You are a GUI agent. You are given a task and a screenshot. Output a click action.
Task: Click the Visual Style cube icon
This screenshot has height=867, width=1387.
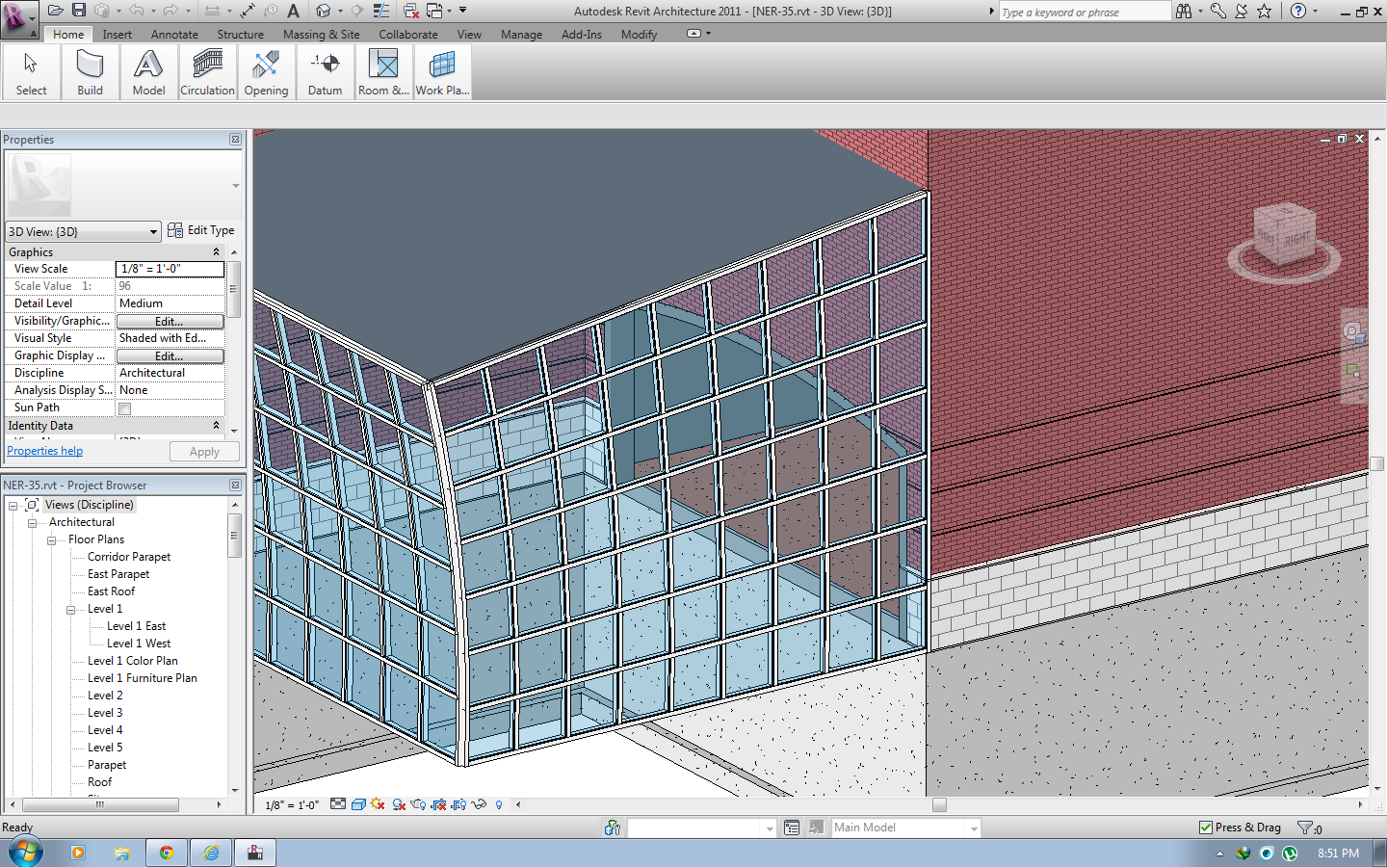coord(358,804)
